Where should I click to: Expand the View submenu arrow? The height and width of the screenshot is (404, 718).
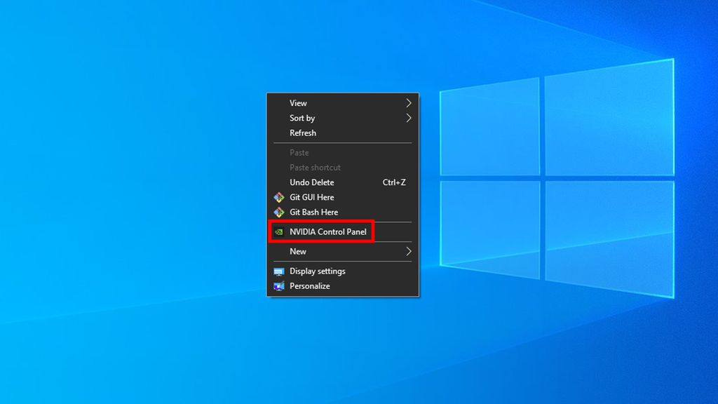click(x=409, y=102)
